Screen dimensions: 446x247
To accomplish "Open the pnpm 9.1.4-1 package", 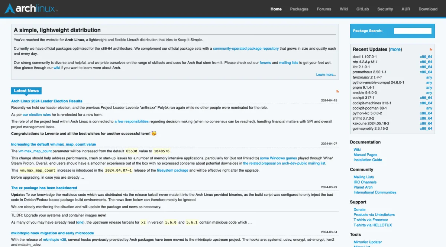I will pyautogui.click(x=363, y=88).
